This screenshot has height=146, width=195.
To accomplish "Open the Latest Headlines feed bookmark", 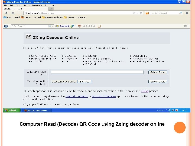I will point(52,17).
